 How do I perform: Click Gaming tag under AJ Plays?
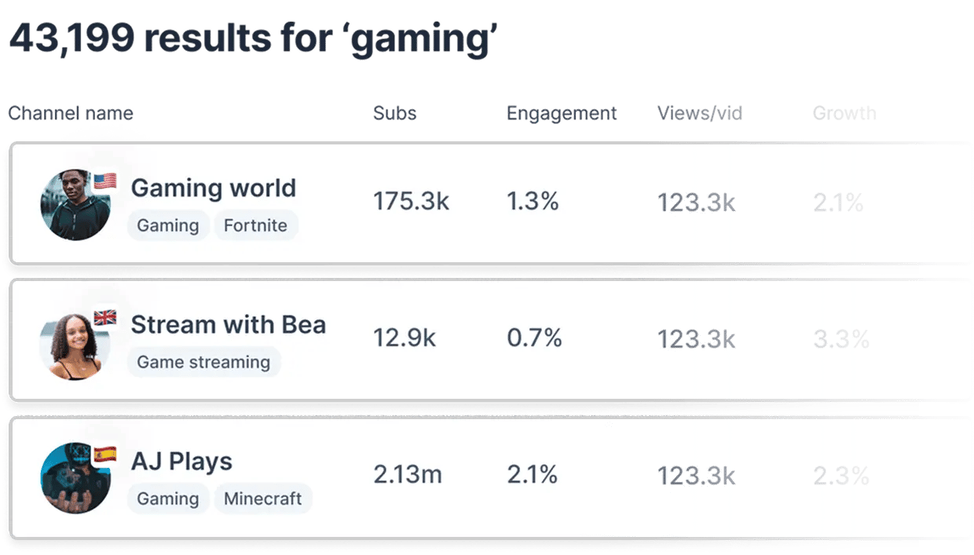pos(168,499)
